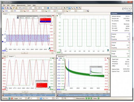The width and height of the screenshot is (134, 102).
Task: Switch to Spectrum Mode icon
Action: point(8,8)
